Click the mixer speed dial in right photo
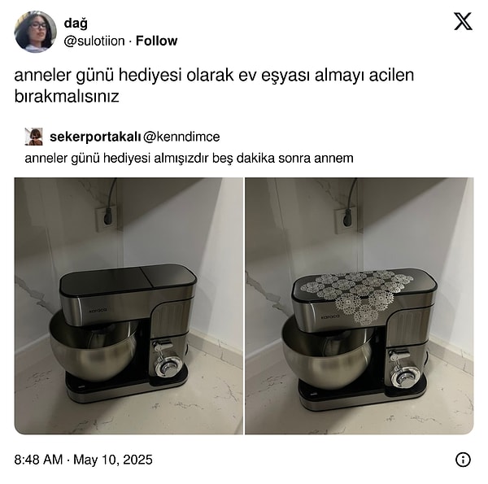The width and height of the screenshot is (488, 484). 402,378
